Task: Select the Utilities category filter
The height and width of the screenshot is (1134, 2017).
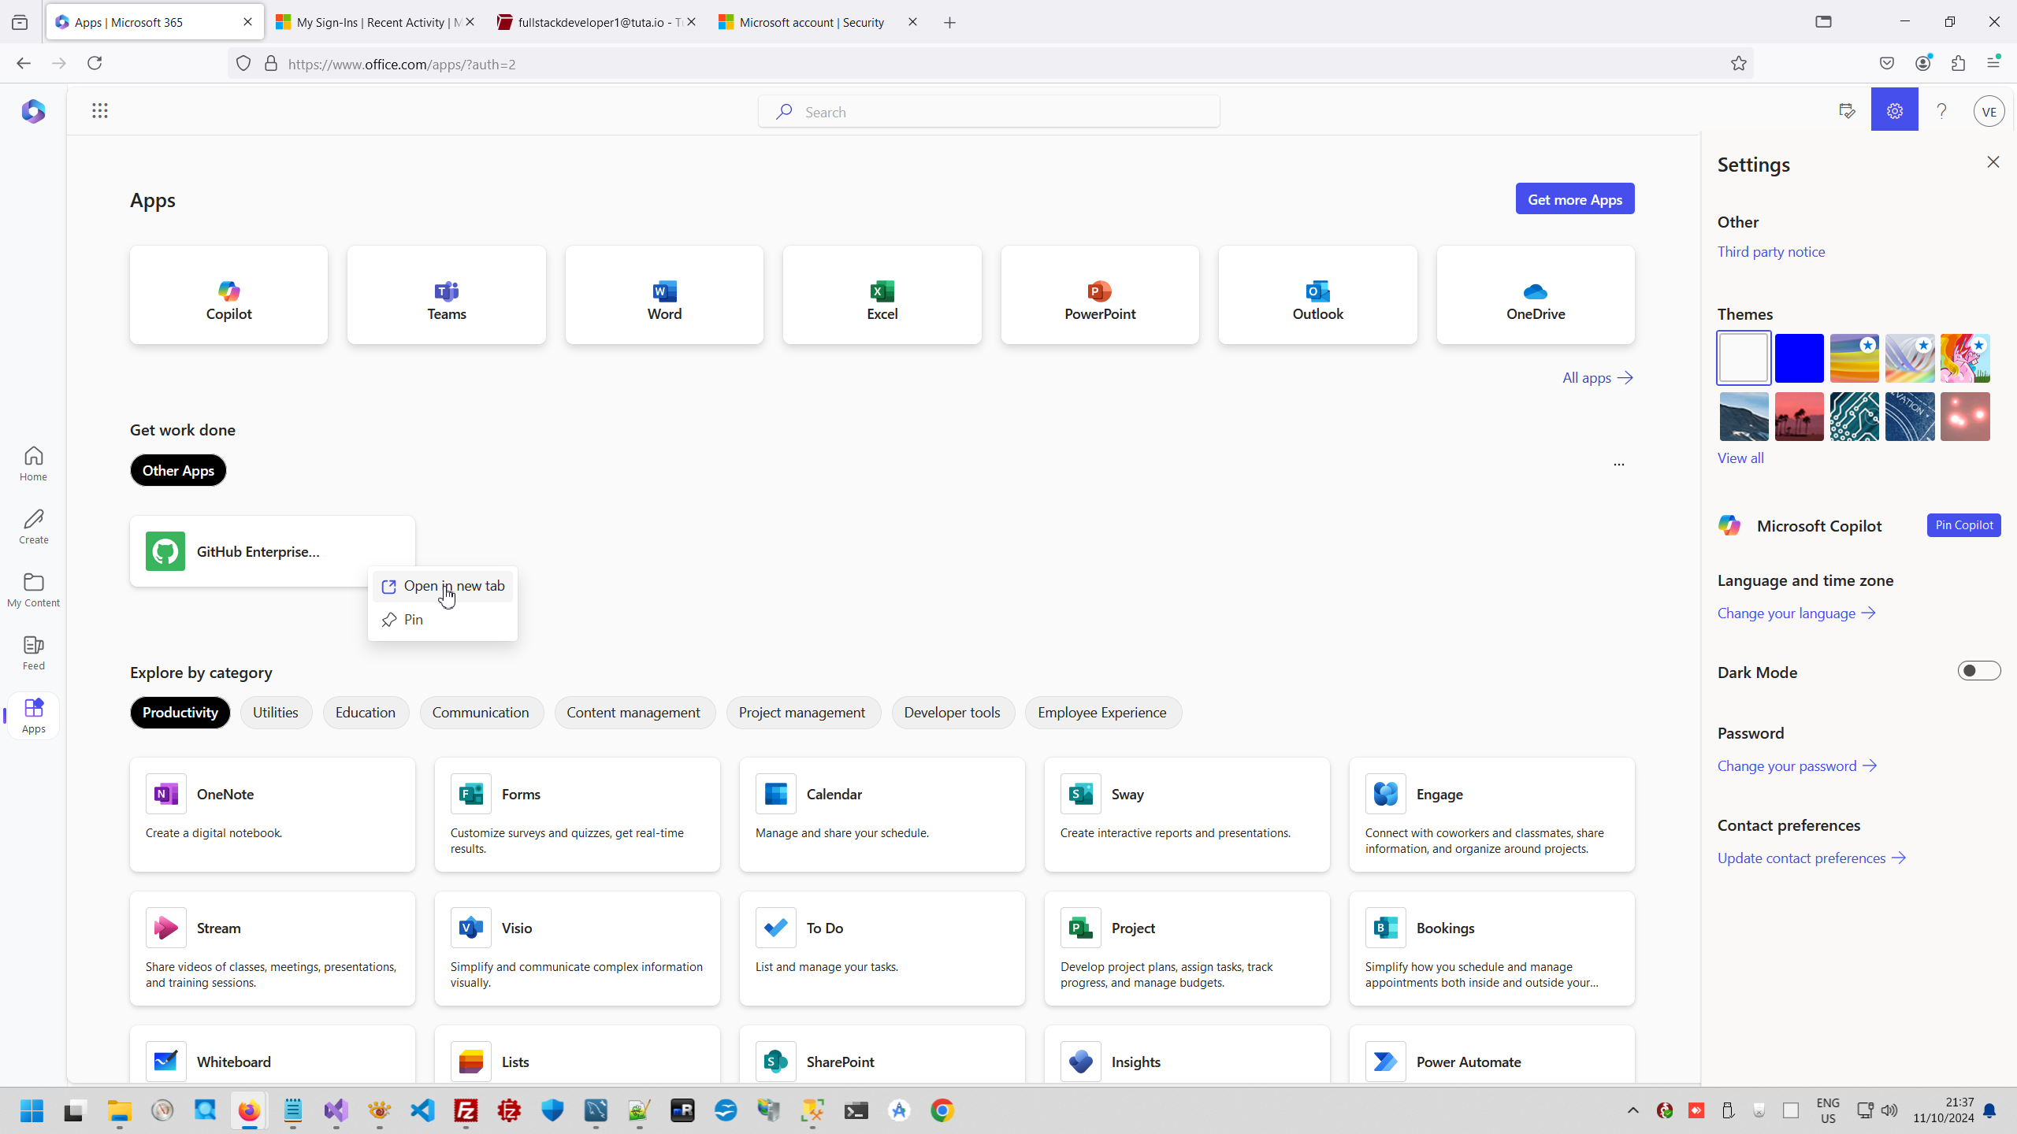Action: [275, 713]
